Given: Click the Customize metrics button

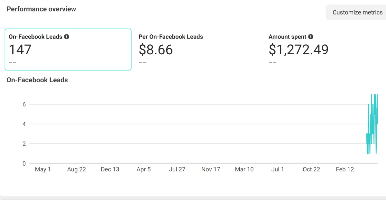Looking at the screenshot, I should [357, 13].
